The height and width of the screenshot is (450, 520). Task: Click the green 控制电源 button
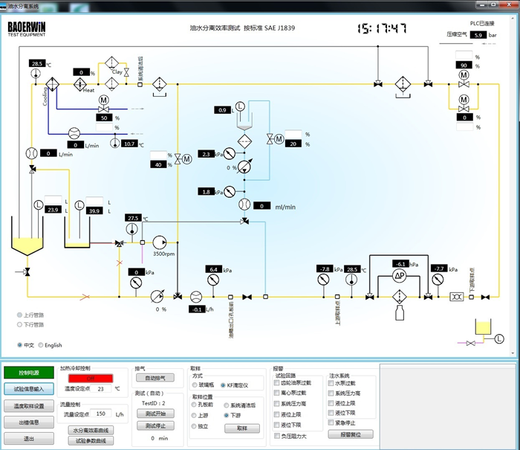pos(29,373)
